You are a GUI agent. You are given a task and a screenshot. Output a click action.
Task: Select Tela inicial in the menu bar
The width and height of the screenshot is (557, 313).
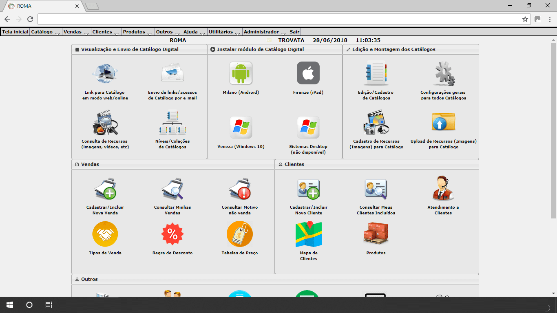15,31
